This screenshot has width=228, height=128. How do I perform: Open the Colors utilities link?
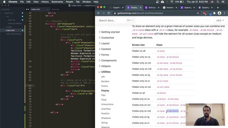coord(104,86)
